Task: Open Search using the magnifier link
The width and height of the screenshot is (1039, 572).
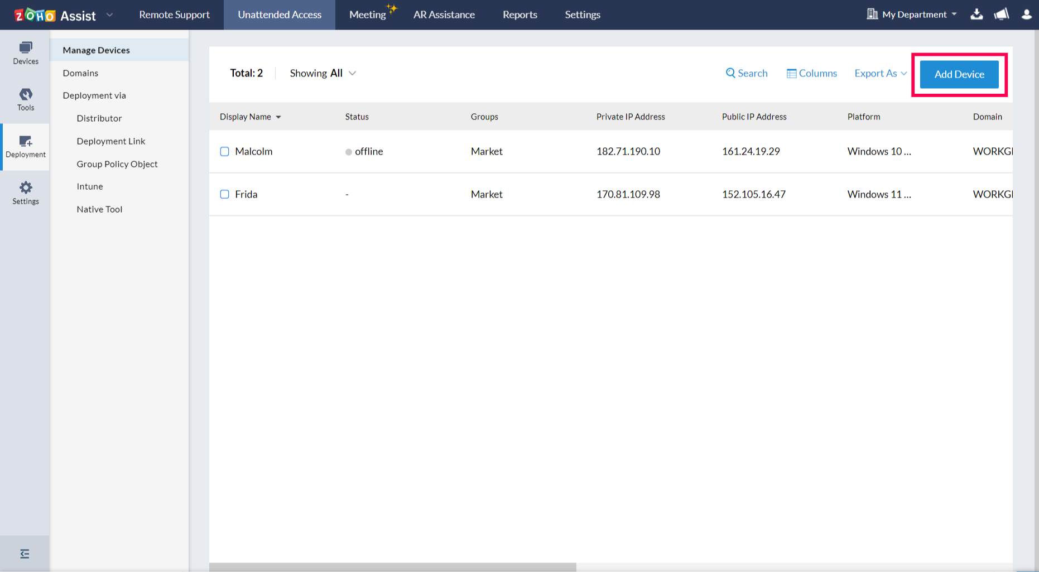Action: pyautogui.click(x=747, y=73)
